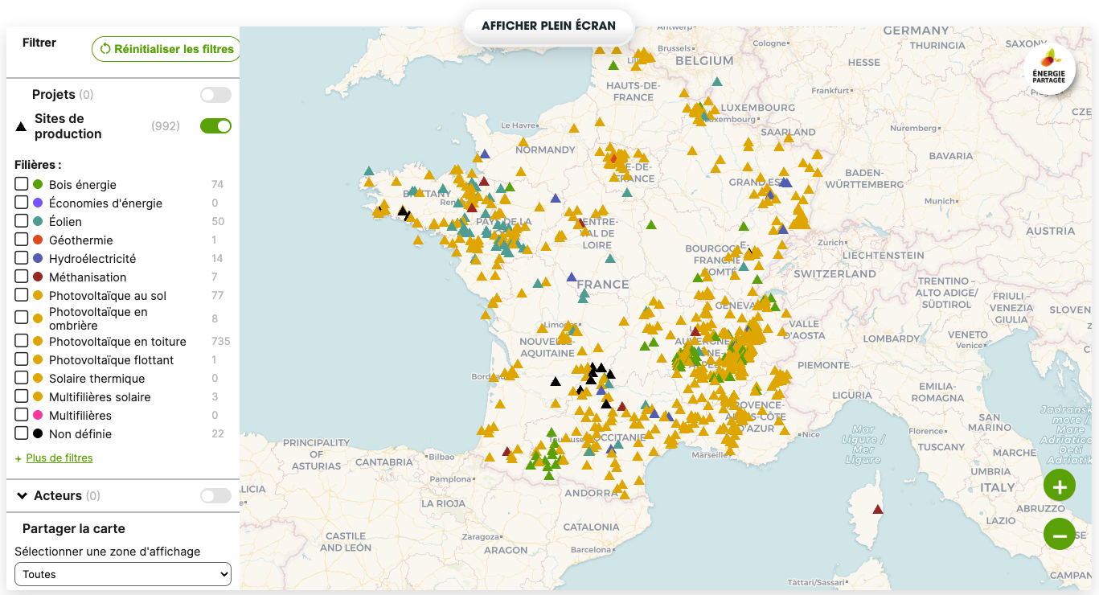This screenshot has width=1099, height=595.
Task: Expand the Acteurs section chevron
Action: (x=22, y=496)
